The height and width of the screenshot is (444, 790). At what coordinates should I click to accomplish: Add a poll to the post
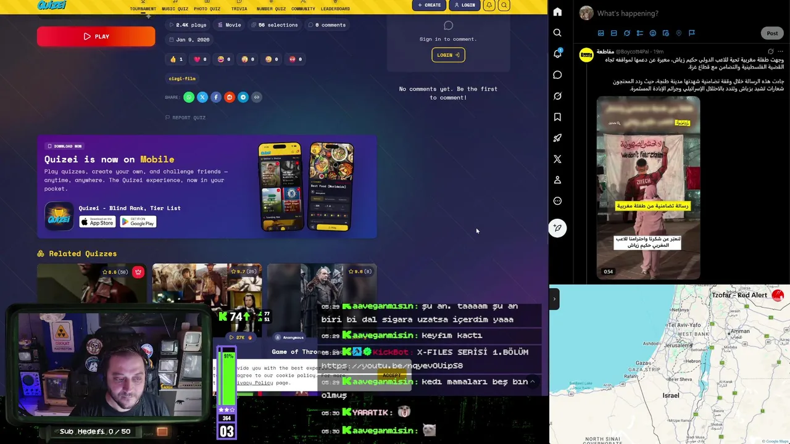[639, 33]
